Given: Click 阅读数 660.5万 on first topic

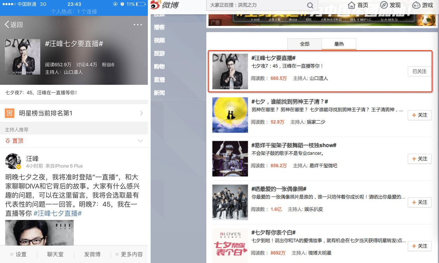Looking at the screenshot, I should tap(269, 78).
